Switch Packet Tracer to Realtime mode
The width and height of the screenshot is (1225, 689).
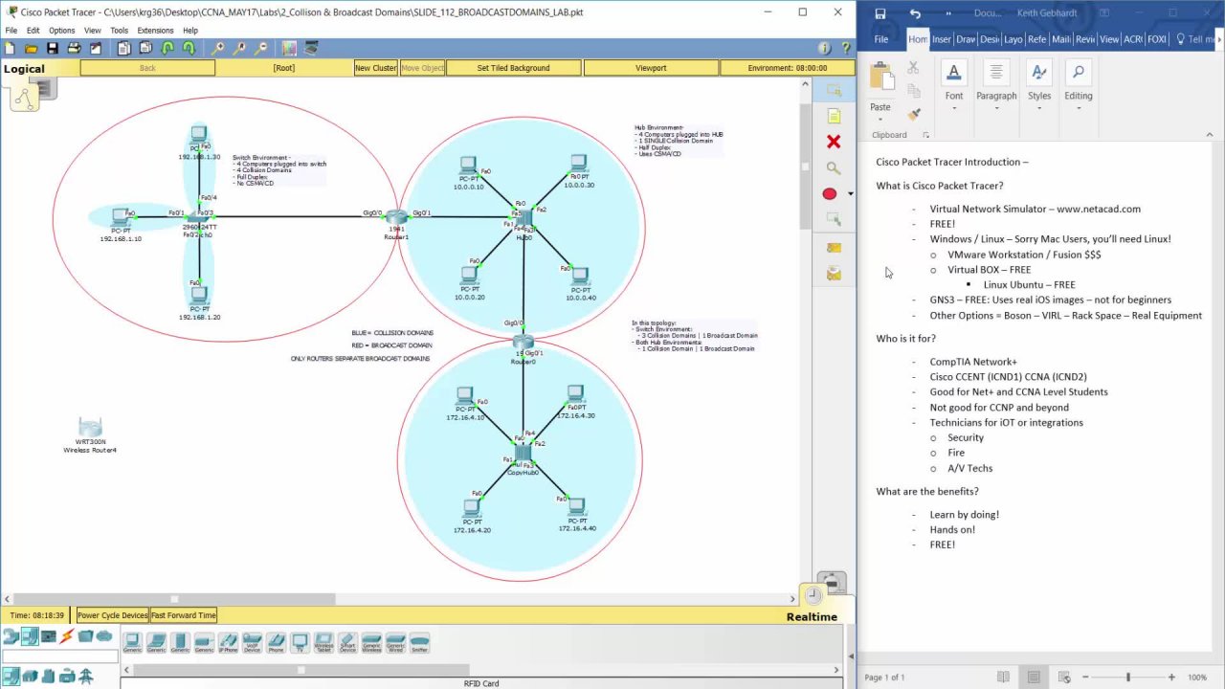pyautogui.click(x=813, y=597)
